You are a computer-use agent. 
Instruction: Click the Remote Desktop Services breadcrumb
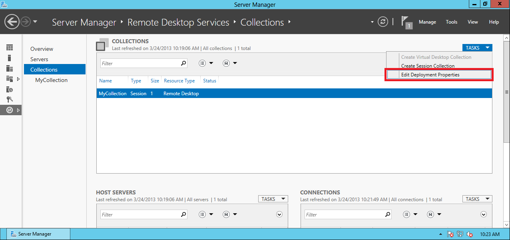[x=178, y=22]
